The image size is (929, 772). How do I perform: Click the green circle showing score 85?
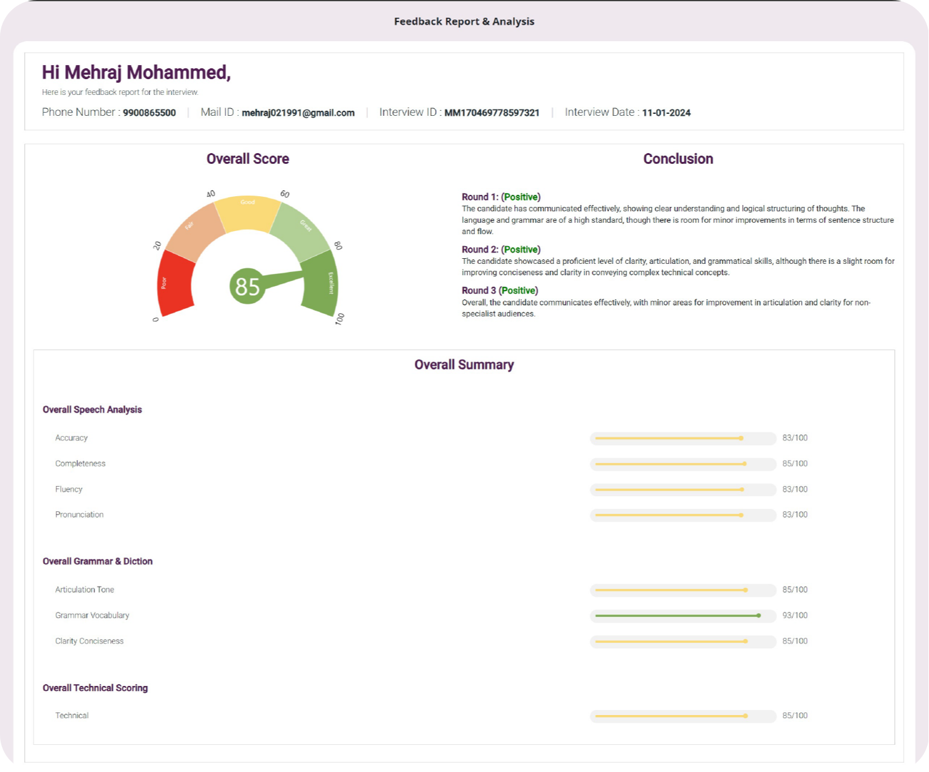247,287
